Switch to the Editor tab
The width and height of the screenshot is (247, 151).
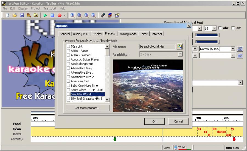pos(144,34)
